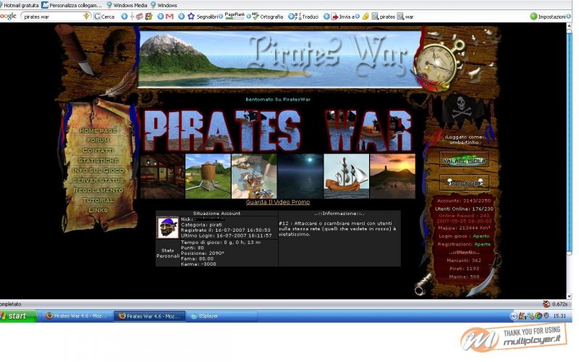Viewport: 579px width, 362px height.
Task: Switch to BSplayer taskbar window
Action: click(222, 316)
